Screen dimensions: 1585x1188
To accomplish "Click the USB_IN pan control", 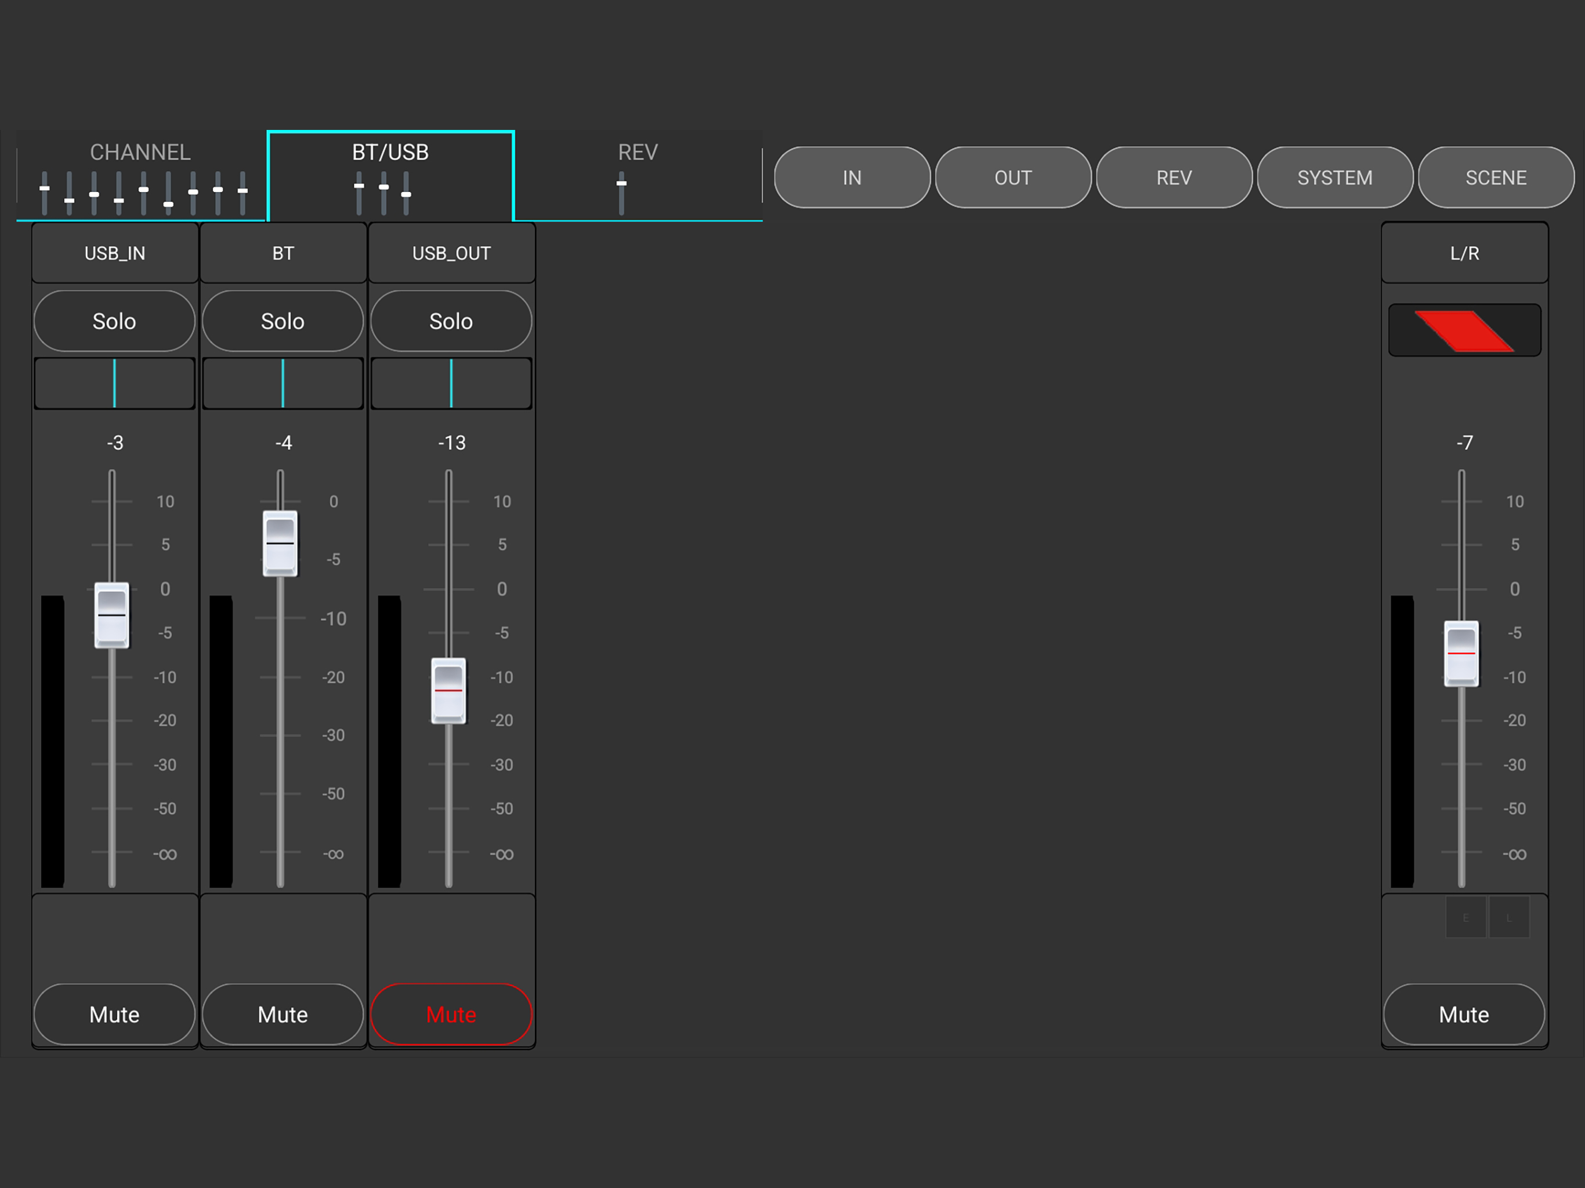I will pyautogui.click(x=115, y=383).
